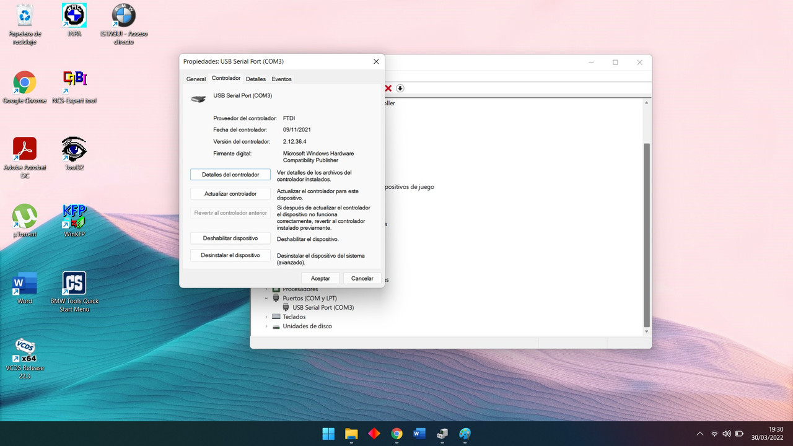Open File Explorer from the taskbar

(351, 434)
